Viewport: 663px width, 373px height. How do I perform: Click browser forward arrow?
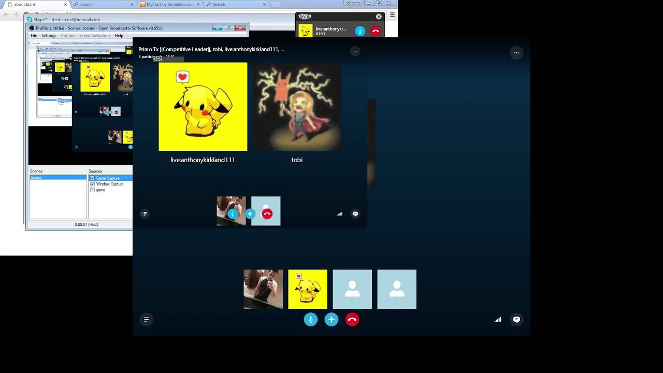click(17, 15)
